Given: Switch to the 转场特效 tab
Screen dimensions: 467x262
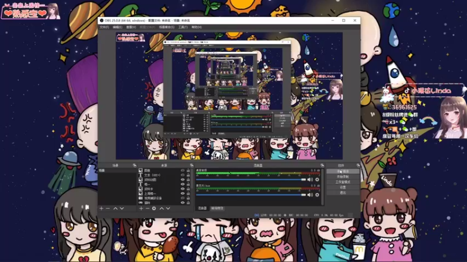Looking at the screenshot, I should pos(217,208).
